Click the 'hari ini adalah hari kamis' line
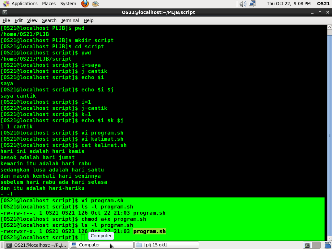This screenshot has height=249, width=332. [x=42, y=151]
